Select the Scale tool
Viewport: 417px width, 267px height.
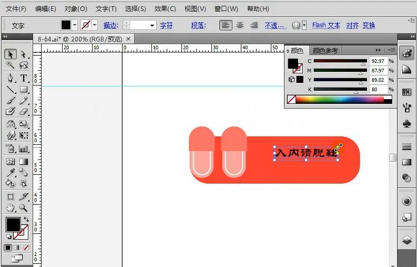(24, 124)
